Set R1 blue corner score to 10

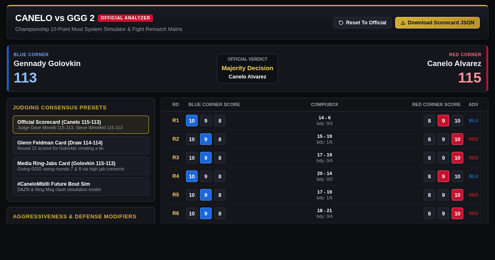point(192,121)
